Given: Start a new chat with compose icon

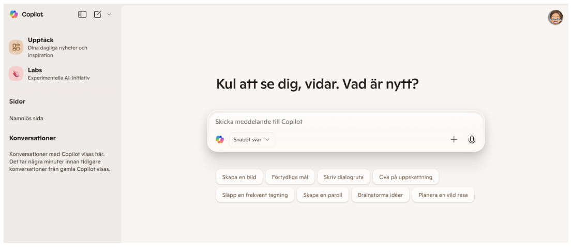Looking at the screenshot, I should [97, 14].
